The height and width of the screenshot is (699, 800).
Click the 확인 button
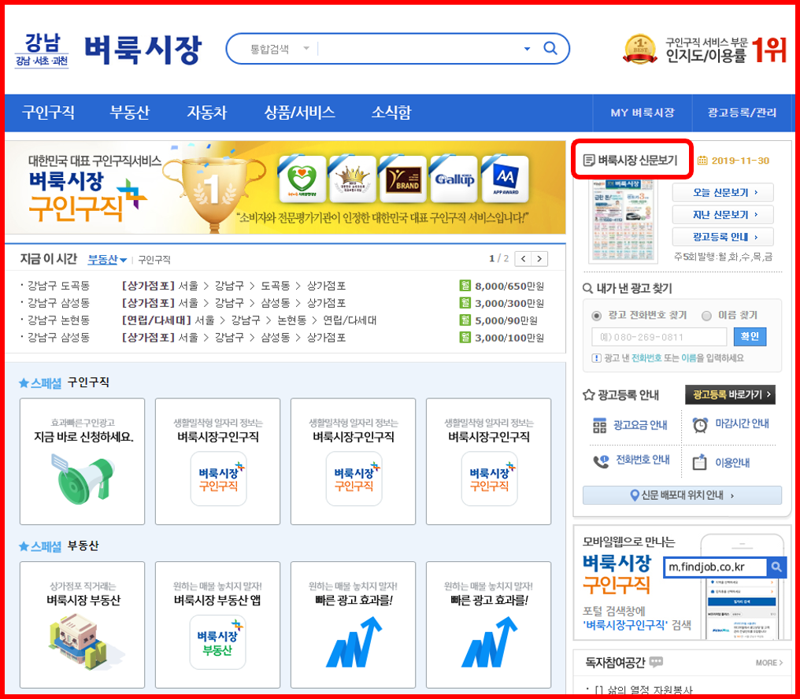pos(750,337)
